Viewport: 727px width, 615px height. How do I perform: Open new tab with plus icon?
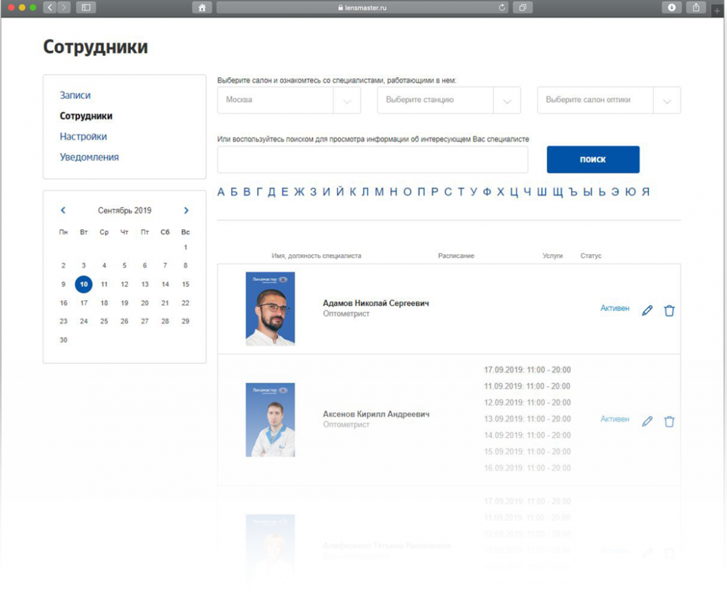tap(717, 10)
